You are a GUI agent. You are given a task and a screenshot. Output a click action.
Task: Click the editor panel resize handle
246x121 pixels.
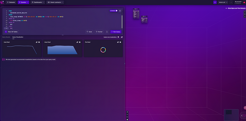click(x=63, y=35)
